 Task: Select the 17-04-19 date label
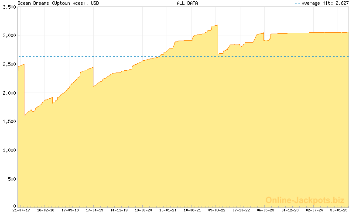(95, 210)
